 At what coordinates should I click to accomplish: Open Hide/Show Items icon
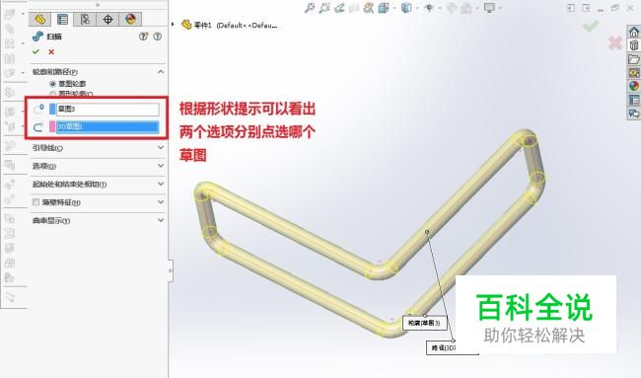429,8
